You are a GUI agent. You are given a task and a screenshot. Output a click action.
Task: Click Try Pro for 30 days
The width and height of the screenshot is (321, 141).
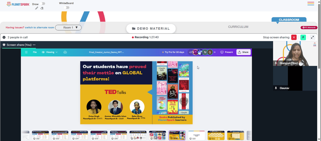point(173,52)
